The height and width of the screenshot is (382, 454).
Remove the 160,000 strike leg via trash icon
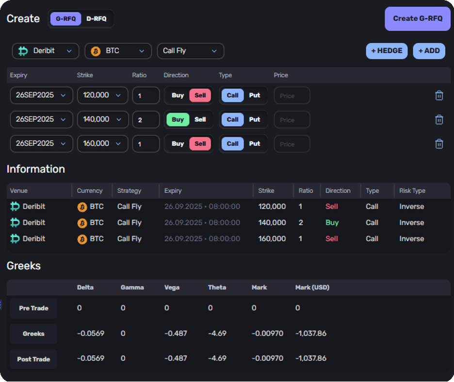(x=439, y=143)
